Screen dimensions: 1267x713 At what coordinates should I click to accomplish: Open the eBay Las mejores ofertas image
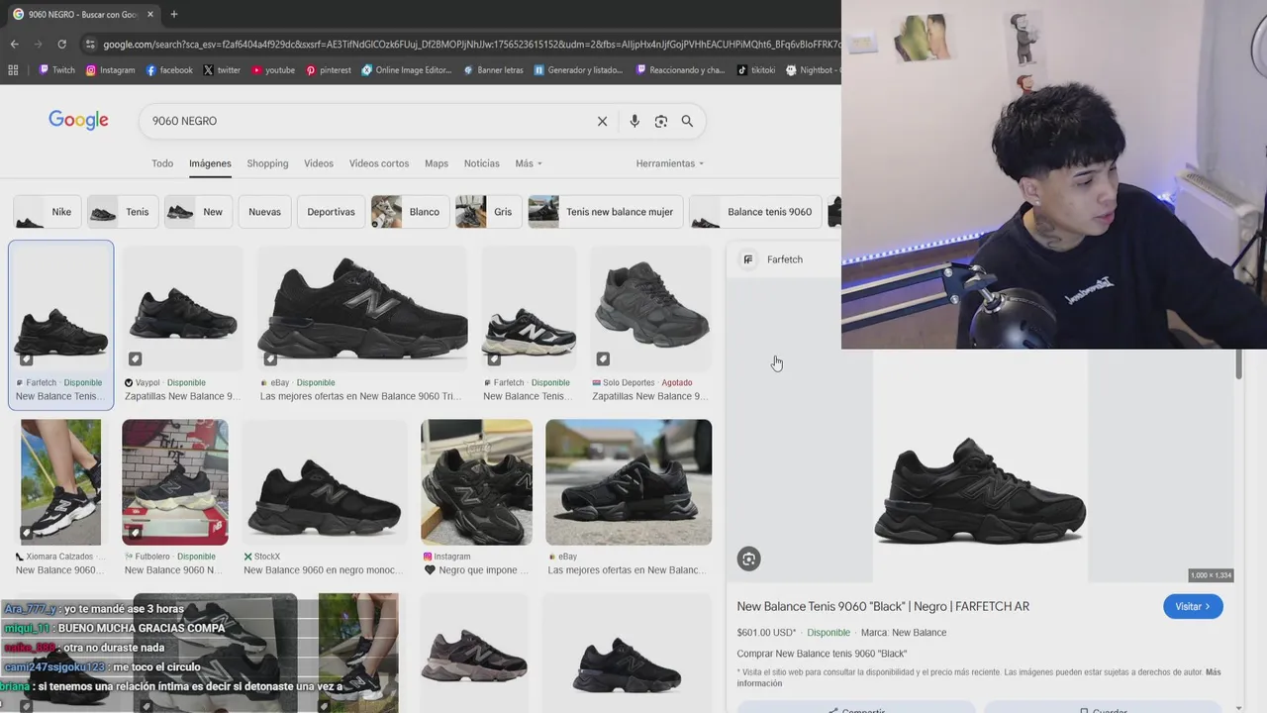362,308
